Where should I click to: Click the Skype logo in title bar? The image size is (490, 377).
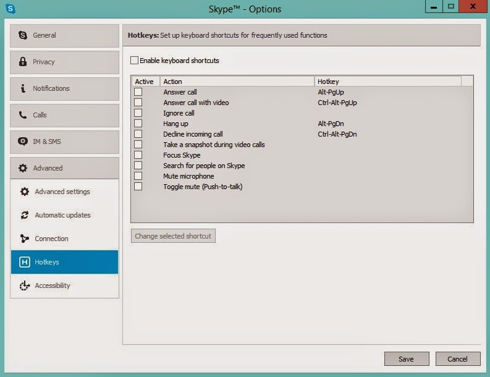point(11,9)
